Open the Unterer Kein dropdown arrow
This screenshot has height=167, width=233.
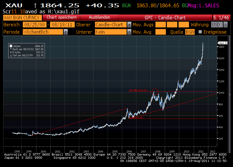pyautogui.click(x=129, y=32)
